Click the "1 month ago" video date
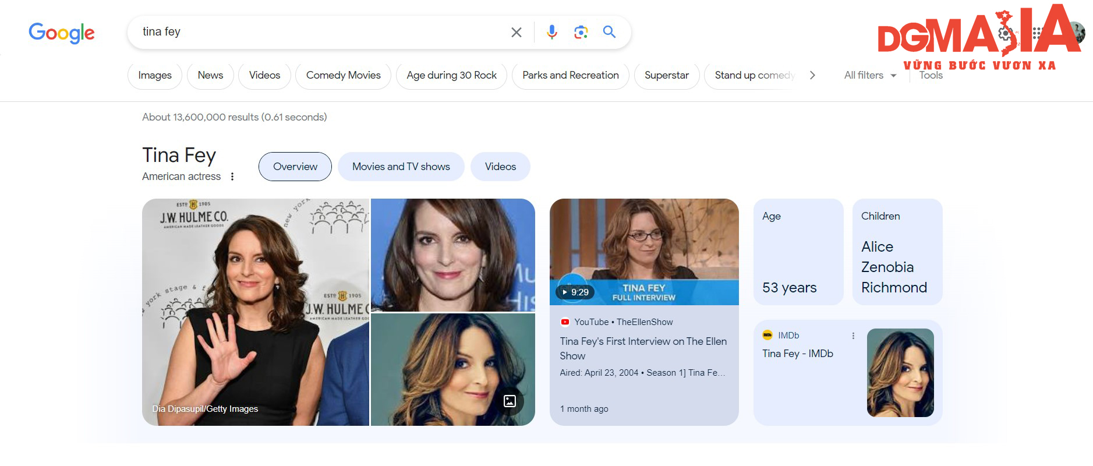Viewport: 1093px width, 466px height. pos(584,409)
